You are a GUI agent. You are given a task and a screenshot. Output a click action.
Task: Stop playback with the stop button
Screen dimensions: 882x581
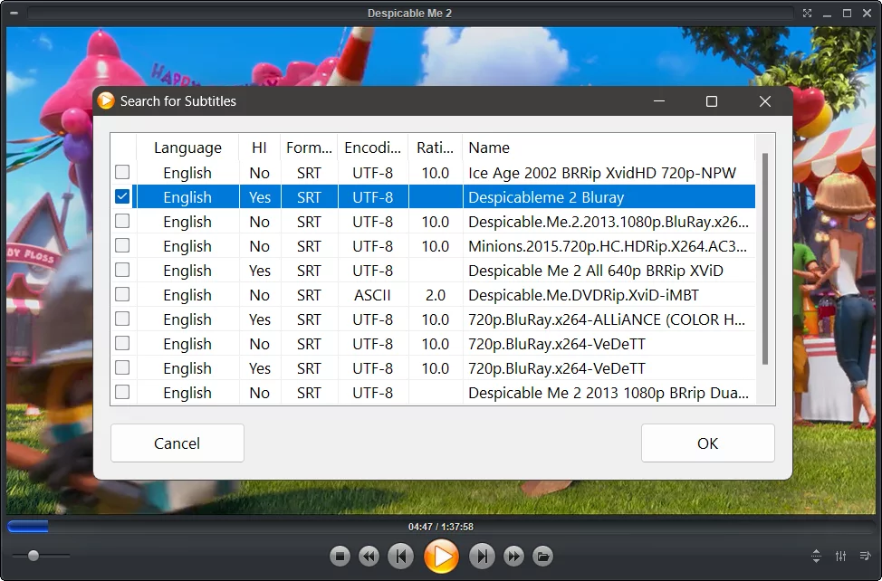click(340, 557)
